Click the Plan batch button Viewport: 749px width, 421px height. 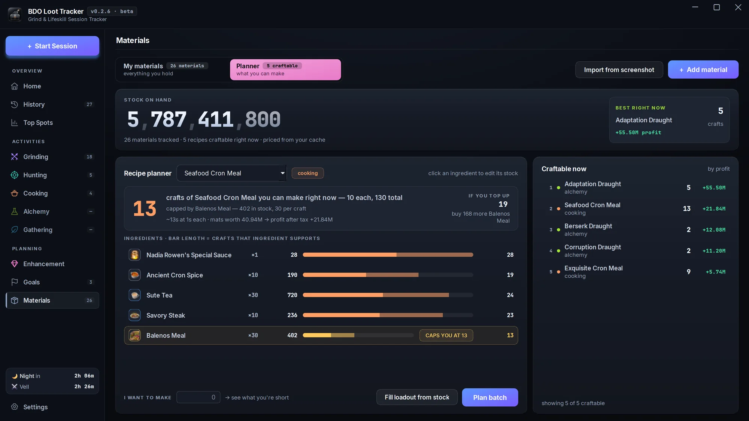pyautogui.click(x=490, y=397)
